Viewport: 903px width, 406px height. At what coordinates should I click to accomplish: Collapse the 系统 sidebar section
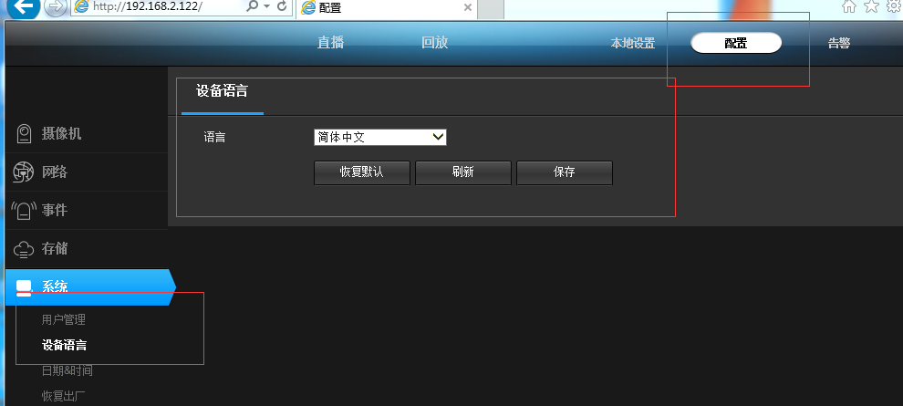[90, 286]
